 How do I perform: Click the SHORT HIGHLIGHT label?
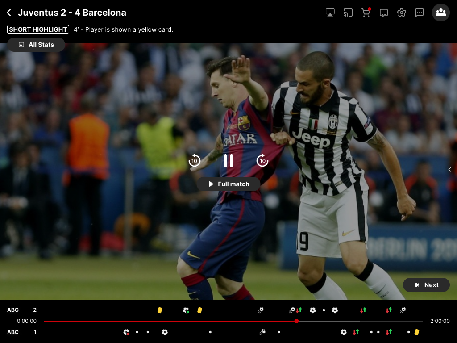(x=38, y=29)
